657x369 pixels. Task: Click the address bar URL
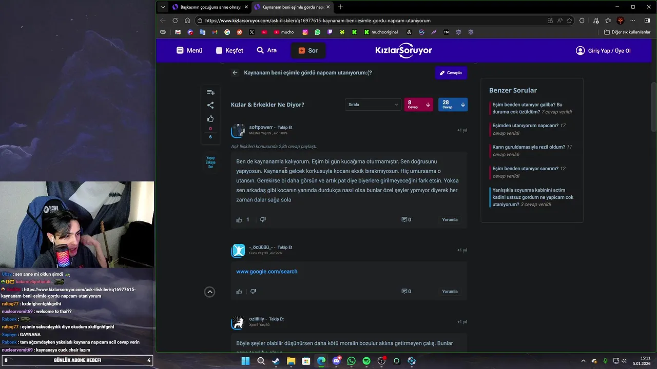pos(317,20)
